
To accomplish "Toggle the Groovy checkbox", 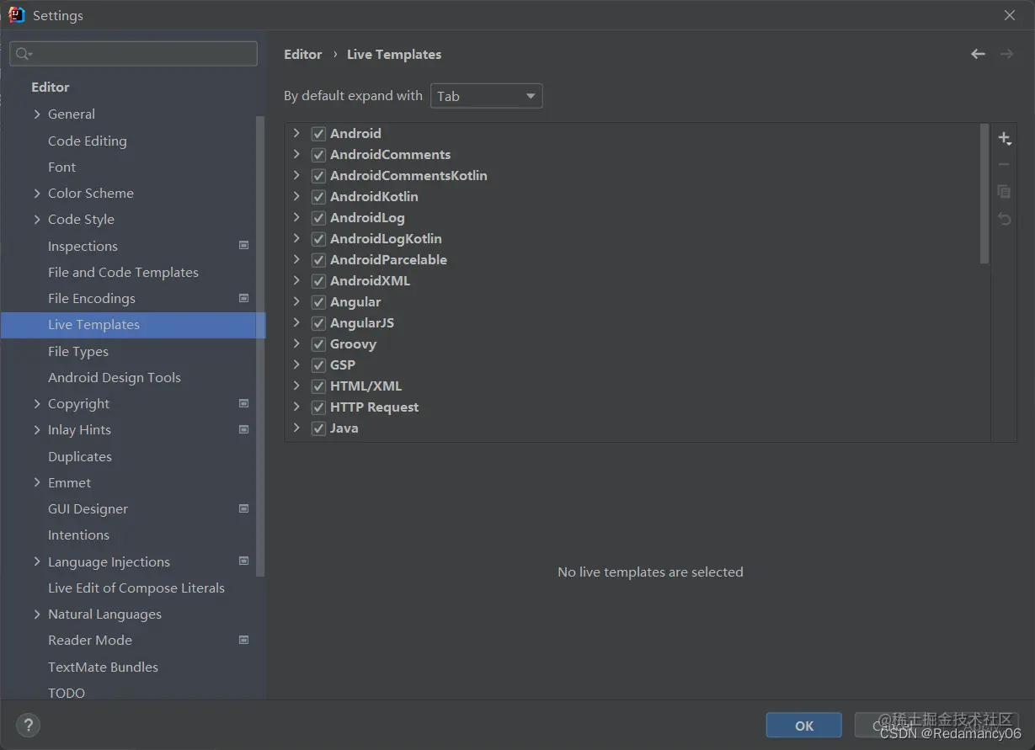I will coord(318,344).
